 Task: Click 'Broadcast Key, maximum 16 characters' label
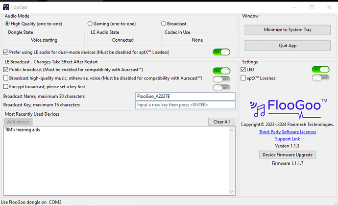click(x=42, y=105)
